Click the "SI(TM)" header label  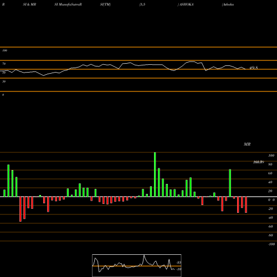pos(105,4)
